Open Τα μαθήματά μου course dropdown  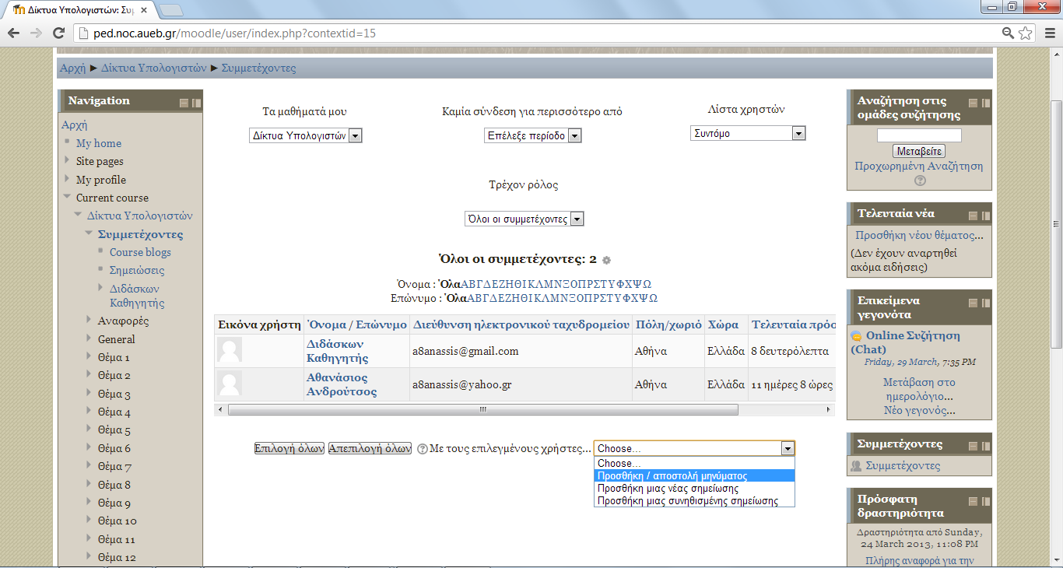point(306,135)
